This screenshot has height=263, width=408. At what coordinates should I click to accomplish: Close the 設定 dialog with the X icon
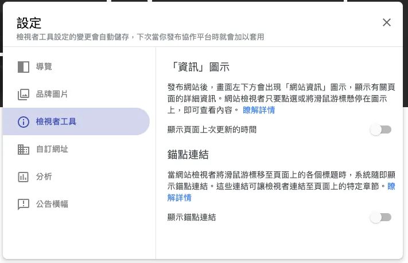click(387, 22)
